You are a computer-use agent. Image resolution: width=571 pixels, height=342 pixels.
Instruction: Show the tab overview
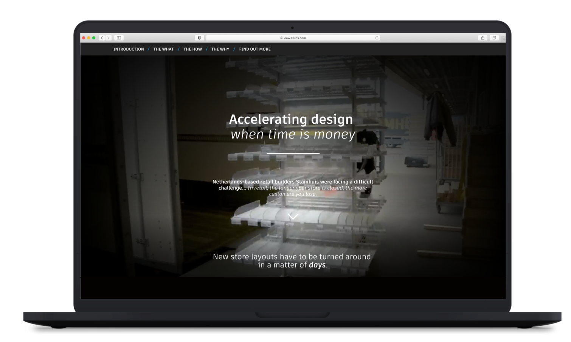click(x=494, y=38)
